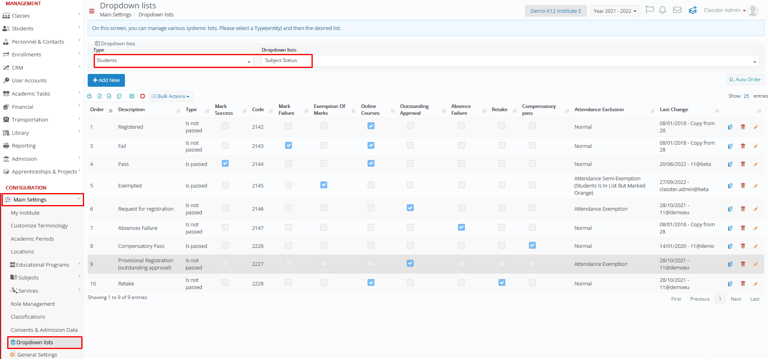The height and width of the screenshot is (359, 768).
Task: Print the table using the printer icon
Action: coord(89,96)
